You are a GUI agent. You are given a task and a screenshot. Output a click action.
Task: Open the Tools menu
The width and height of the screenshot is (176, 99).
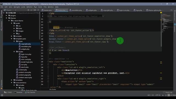[x=40, y=7]
